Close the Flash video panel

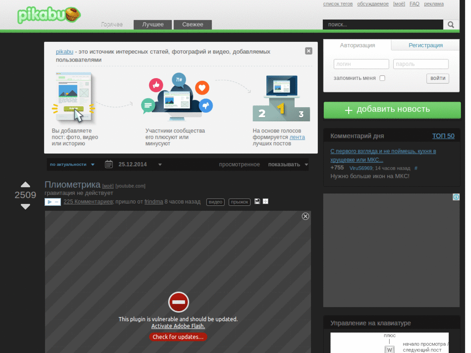[305, 216]
